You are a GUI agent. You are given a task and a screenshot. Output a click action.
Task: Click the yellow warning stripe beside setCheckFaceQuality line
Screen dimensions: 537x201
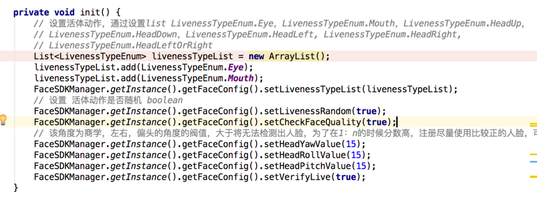(533, 126)
